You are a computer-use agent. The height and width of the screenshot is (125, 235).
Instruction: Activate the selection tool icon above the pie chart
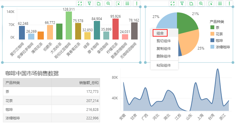(210, 4)
